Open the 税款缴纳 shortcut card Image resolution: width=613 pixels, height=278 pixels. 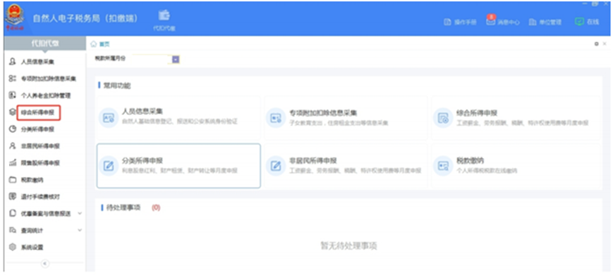click(516, 166)
